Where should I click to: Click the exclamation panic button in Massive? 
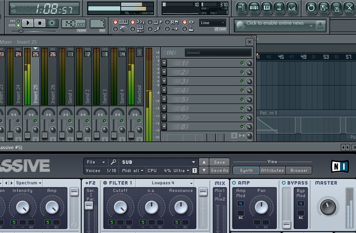point(195,171)
